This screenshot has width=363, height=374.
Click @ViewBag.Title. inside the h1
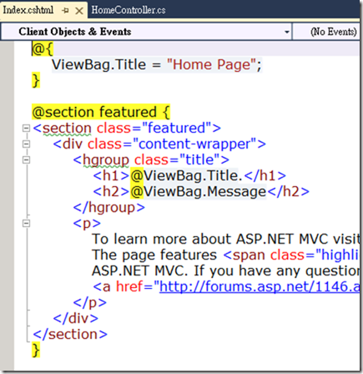(x=186, y=175)
